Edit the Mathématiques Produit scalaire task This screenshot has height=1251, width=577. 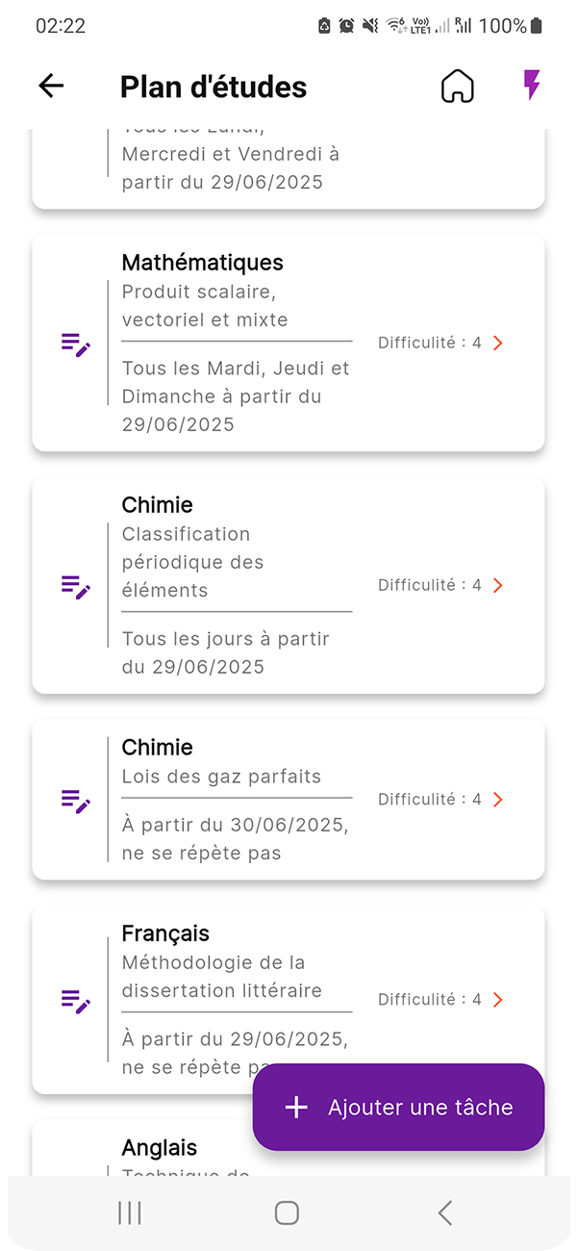point(76,344)
